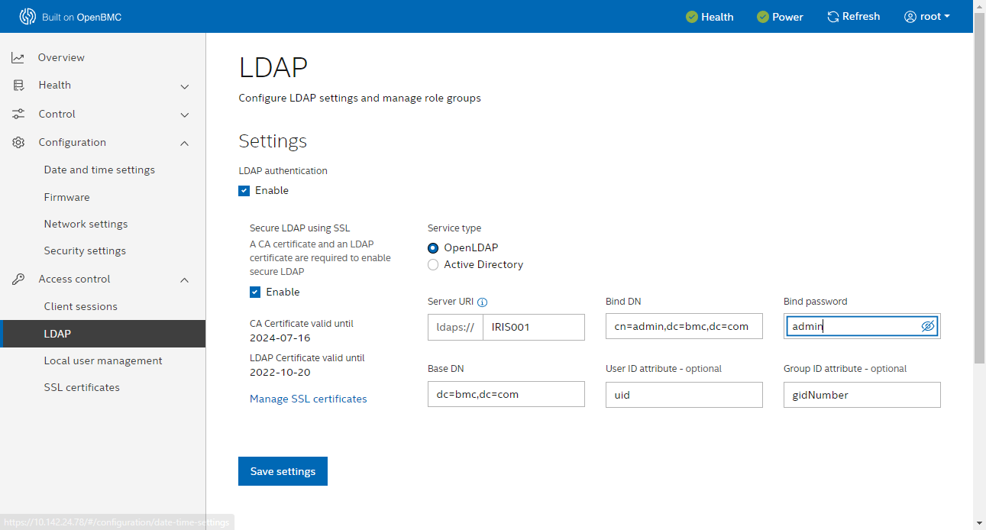Click the Save settings button
This screenshot has height=530, width=986.
click(283, 471)
